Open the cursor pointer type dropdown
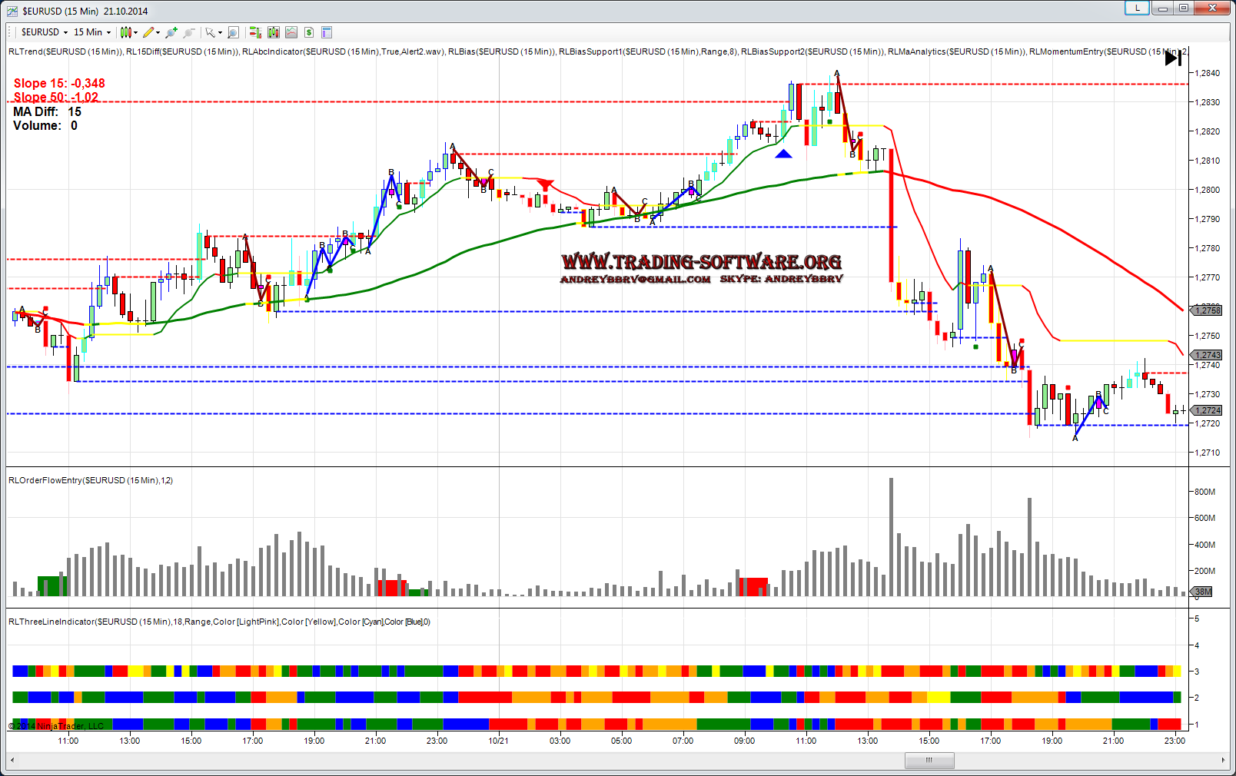Screen dimensions: 1236x776 [213, 32]
